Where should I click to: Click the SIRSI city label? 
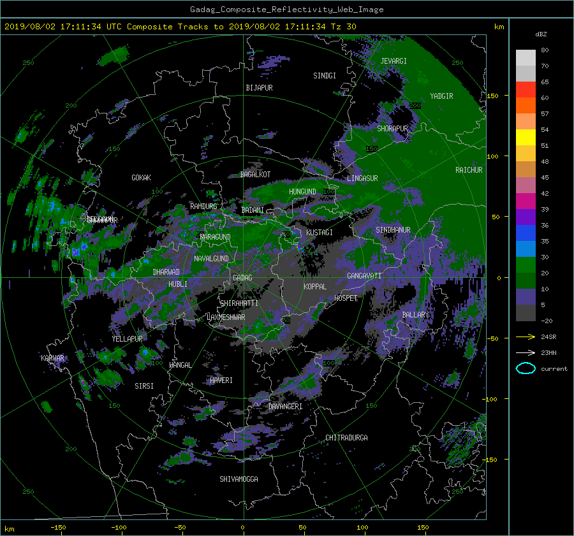[x=144, y=386]
